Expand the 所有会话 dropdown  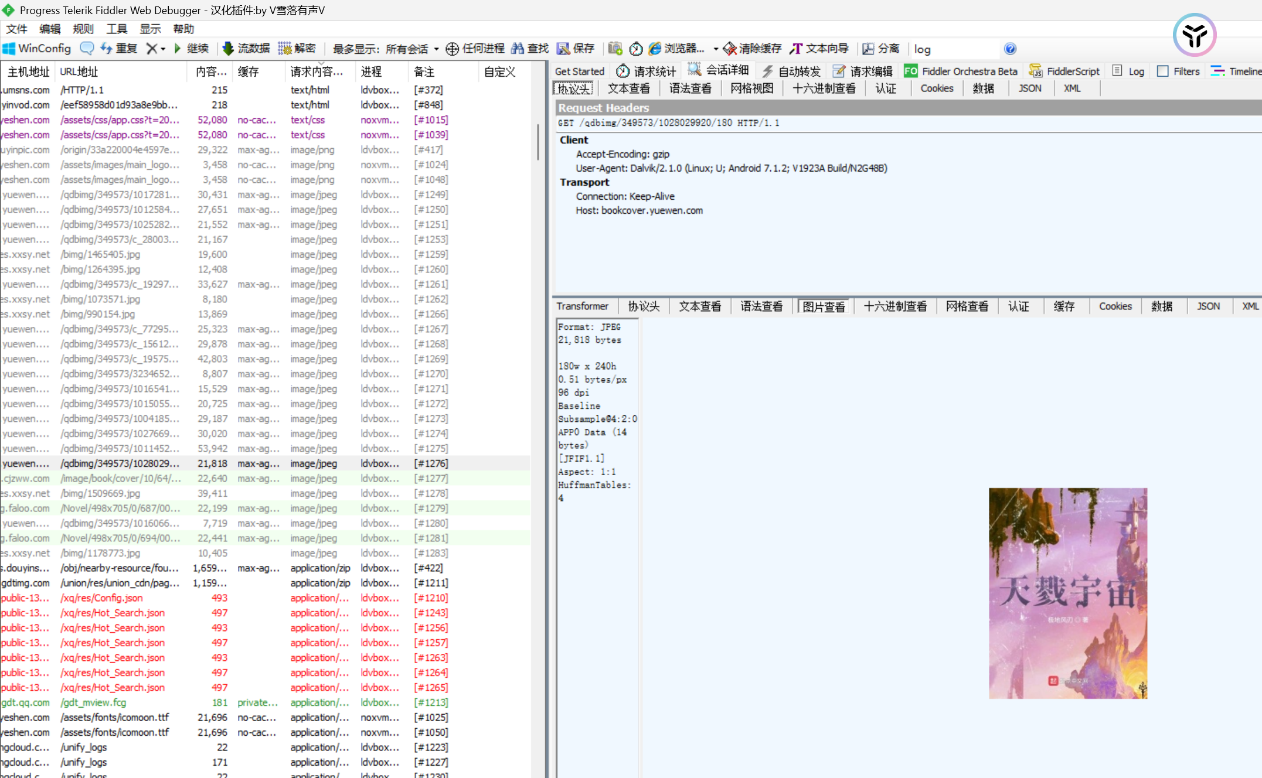click(436, 49)
